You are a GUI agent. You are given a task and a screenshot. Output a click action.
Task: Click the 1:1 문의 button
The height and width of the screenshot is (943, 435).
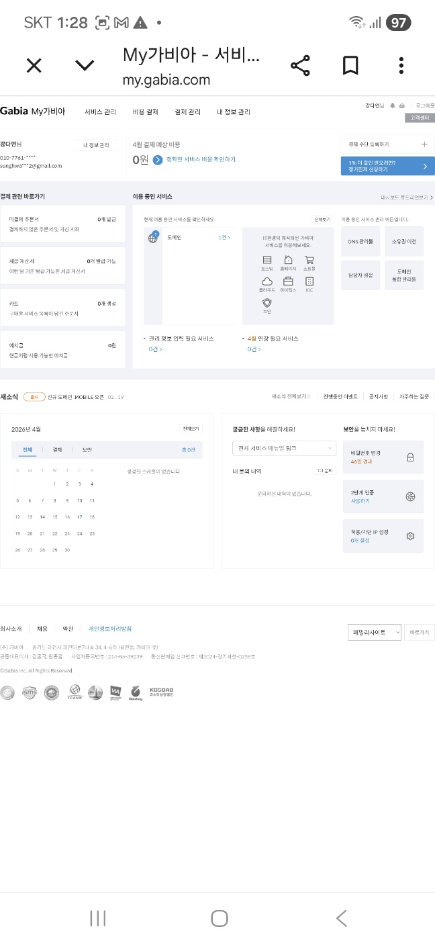tap(324, 471)
